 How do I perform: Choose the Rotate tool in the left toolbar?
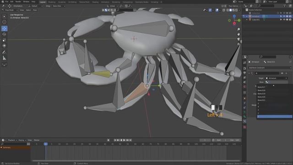pos(4,34)
